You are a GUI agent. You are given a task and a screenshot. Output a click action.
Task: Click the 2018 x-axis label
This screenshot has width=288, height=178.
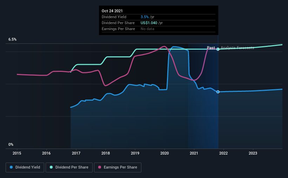pyautogui.click(x=106, y=153)
